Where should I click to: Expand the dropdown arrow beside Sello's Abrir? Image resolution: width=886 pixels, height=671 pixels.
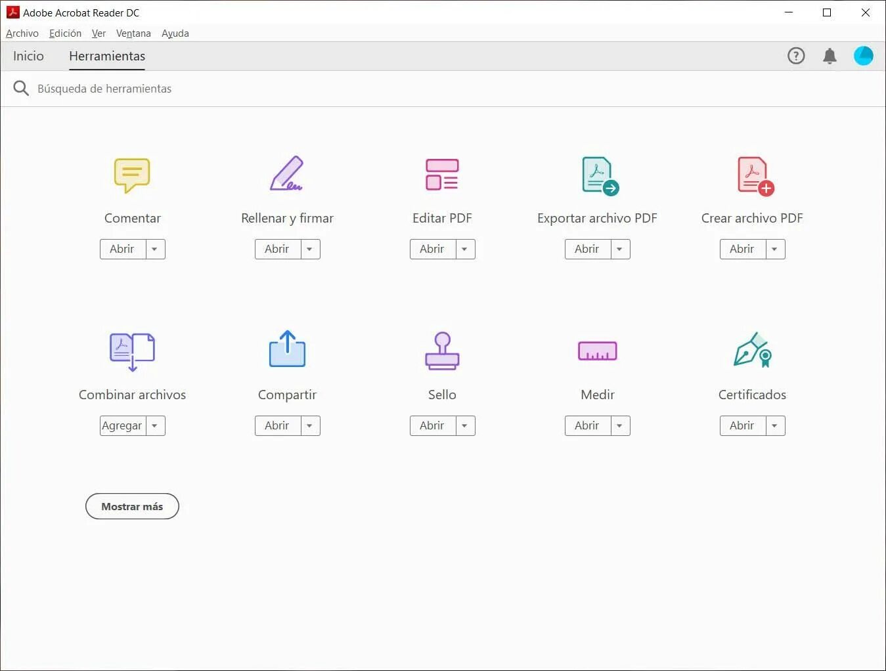pyautogui.click(x=465, y=426)
